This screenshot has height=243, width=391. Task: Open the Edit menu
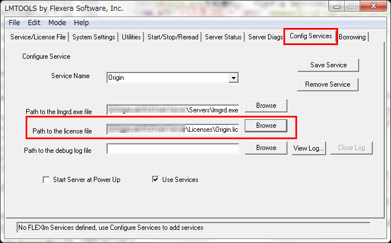34,23
